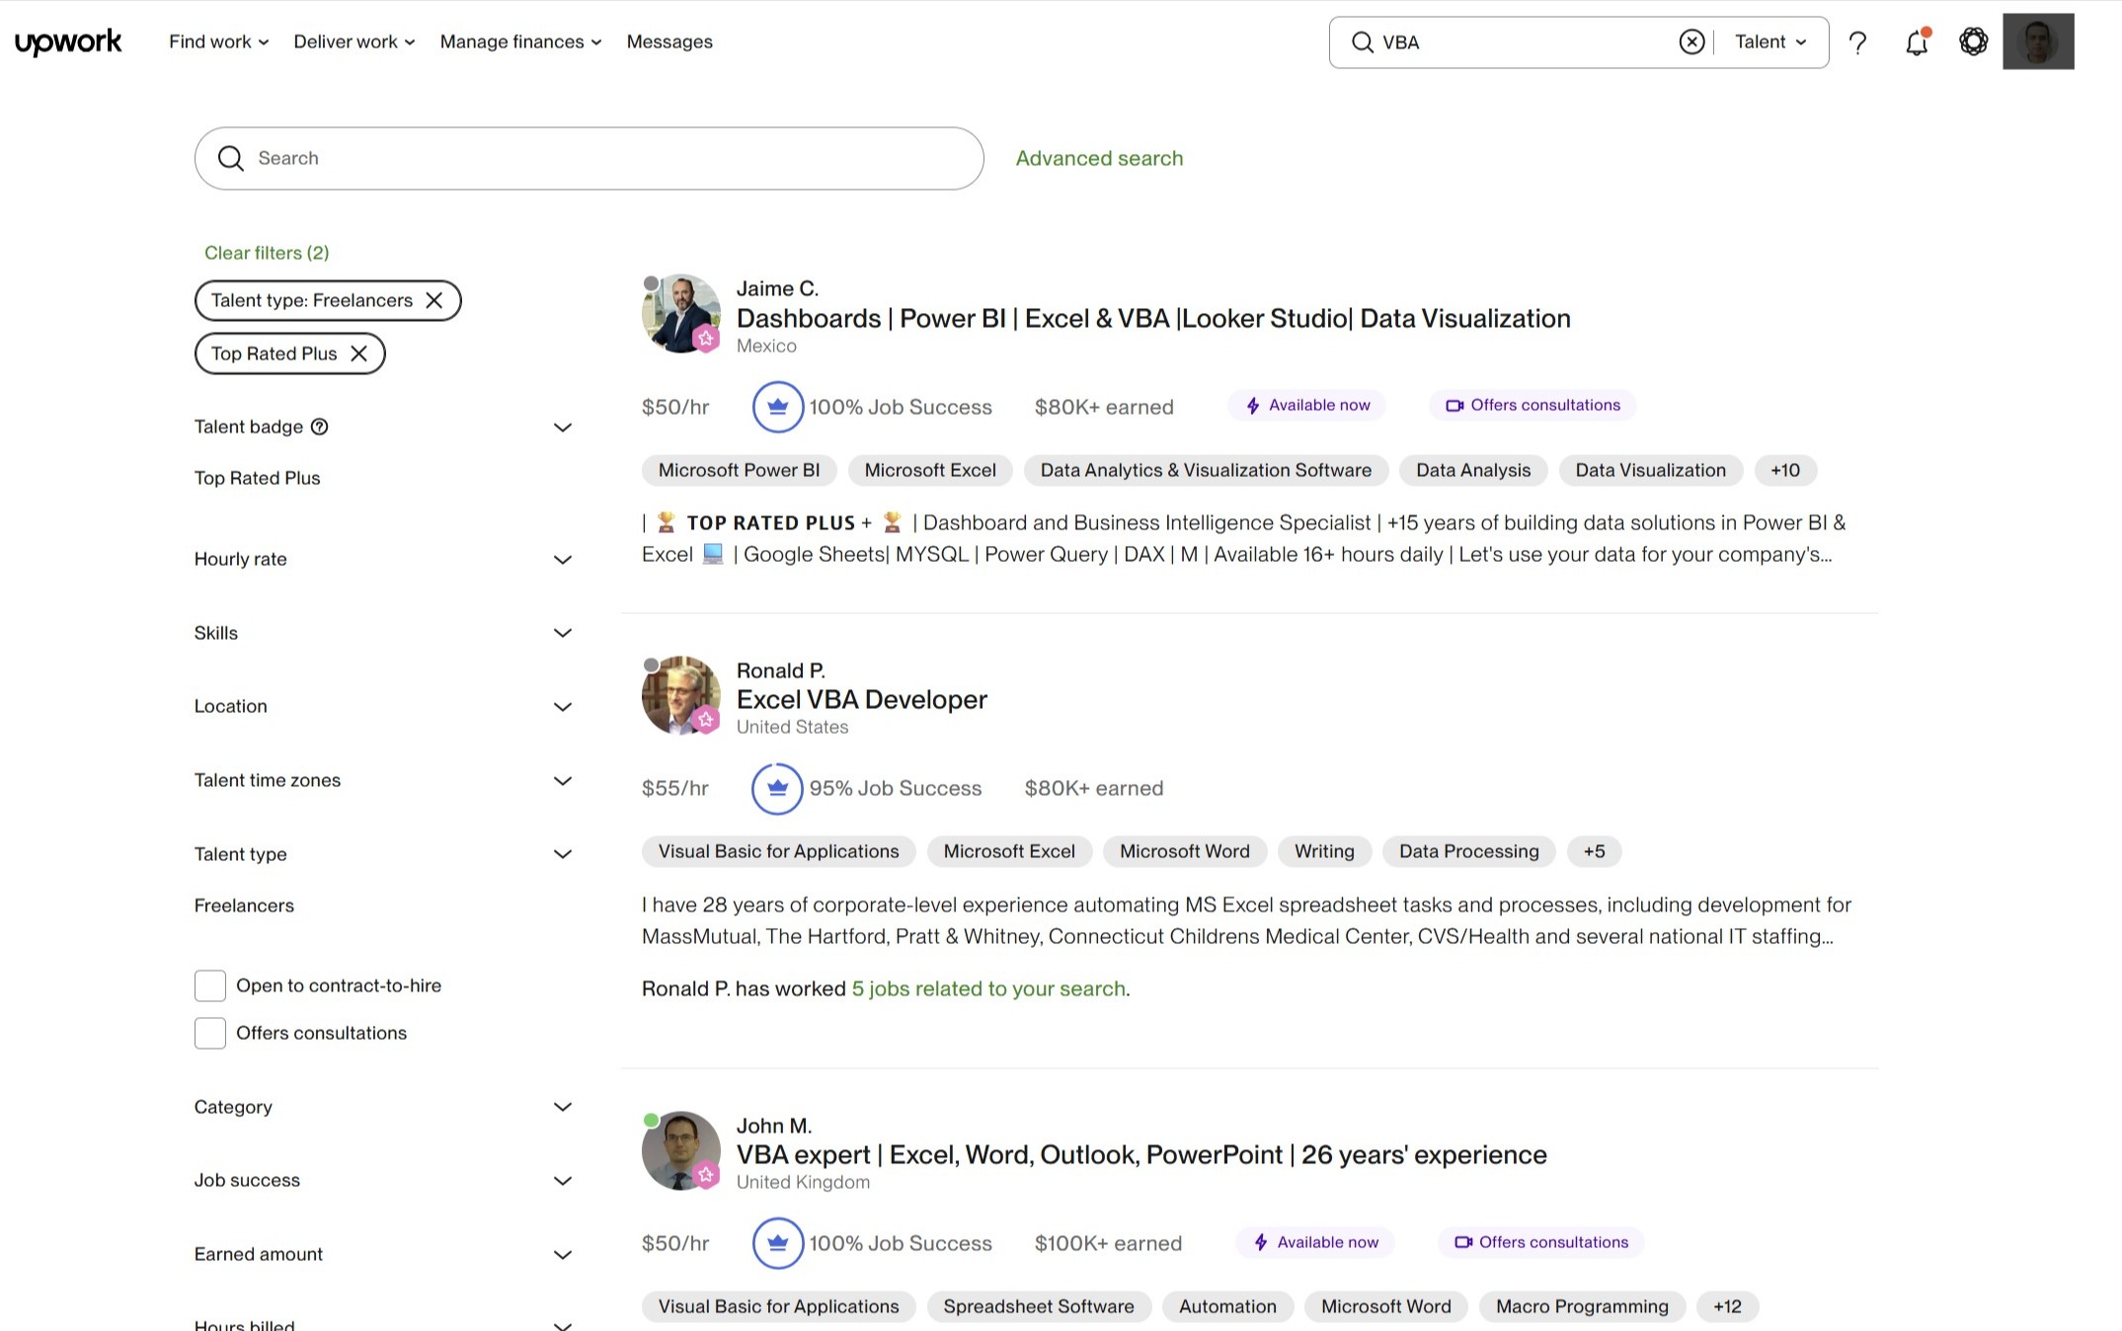Collapse the Talent type filter

point(562,854)
